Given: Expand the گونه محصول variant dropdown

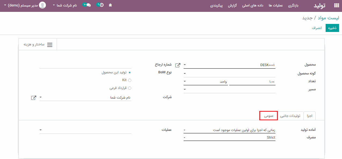Looking at the screenshot, I should (185, 73).
